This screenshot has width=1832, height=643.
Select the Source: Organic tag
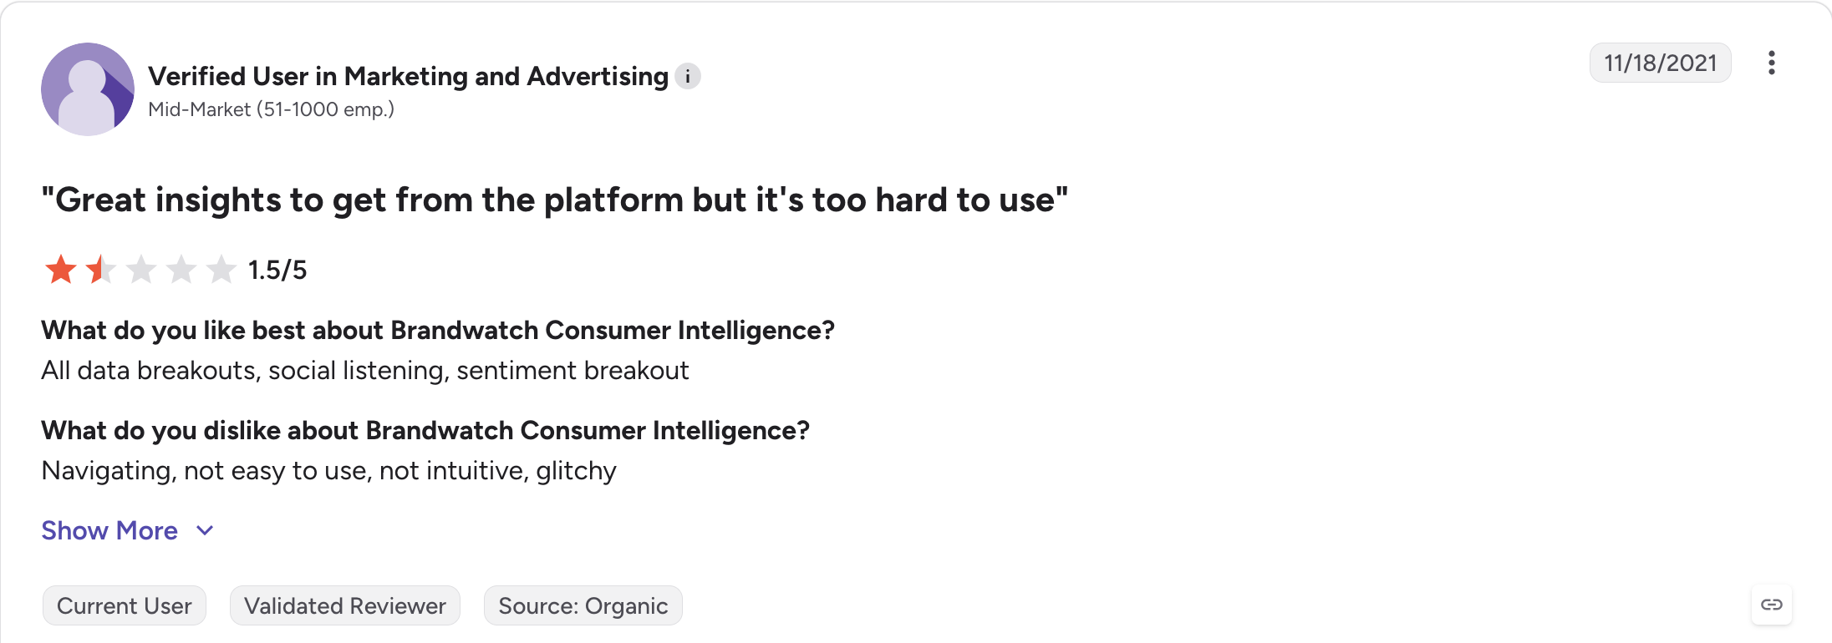(x=583, y=605)
